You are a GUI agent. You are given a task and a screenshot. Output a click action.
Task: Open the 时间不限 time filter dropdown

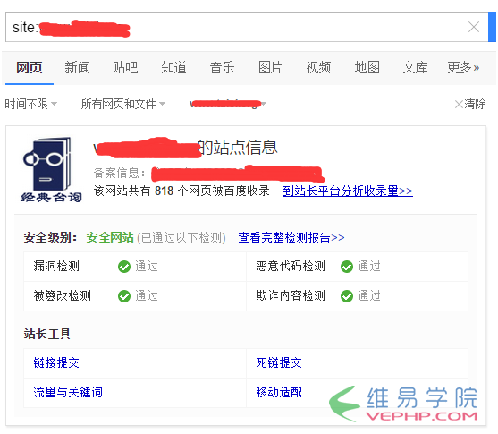(30, 104)
